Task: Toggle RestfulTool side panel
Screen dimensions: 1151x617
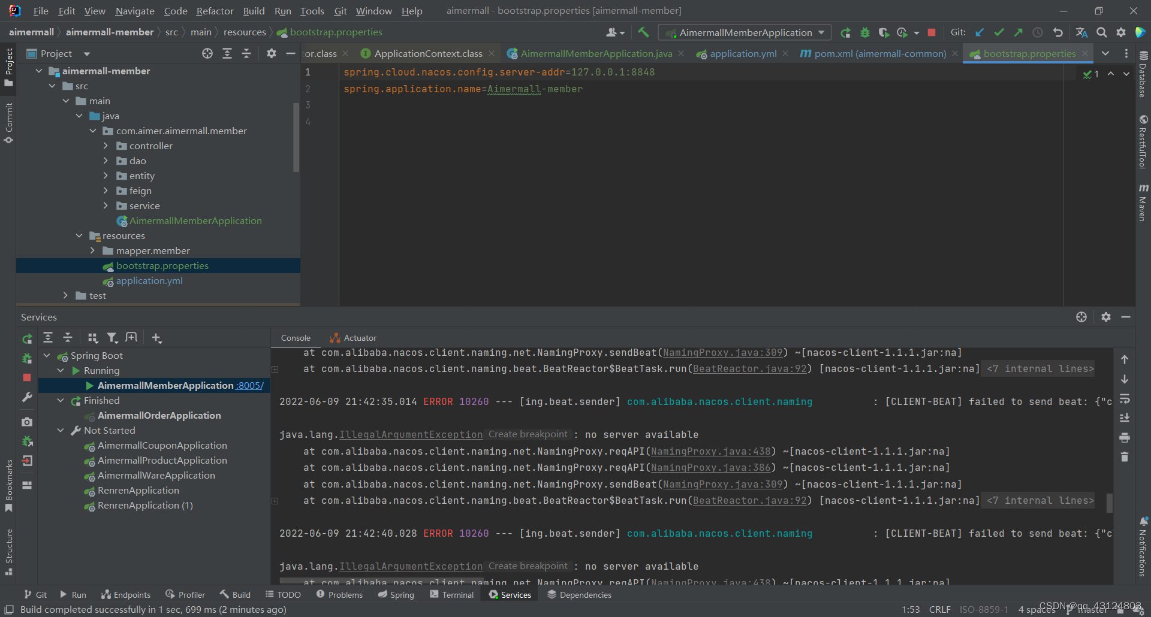Action: (1143, 142)
